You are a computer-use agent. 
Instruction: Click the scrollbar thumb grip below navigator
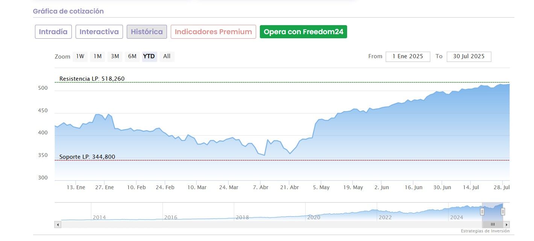pos(493,224)
